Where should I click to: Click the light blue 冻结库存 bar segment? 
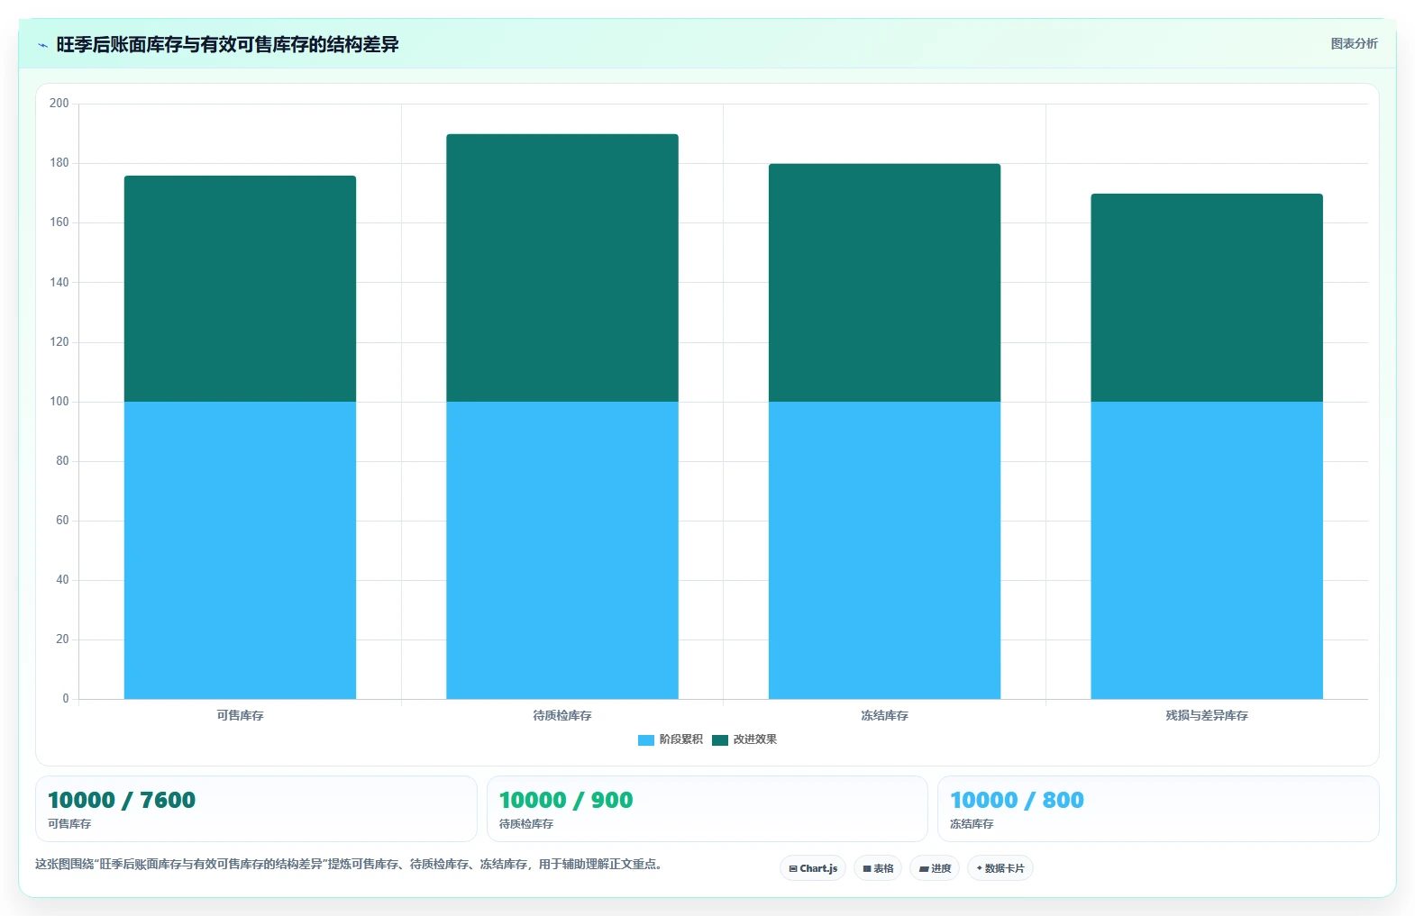pos(884,550)
